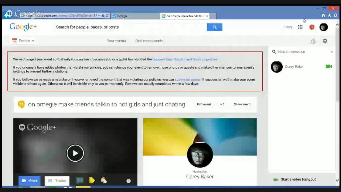Expand the Events navigation dropdown

point(23,41)
